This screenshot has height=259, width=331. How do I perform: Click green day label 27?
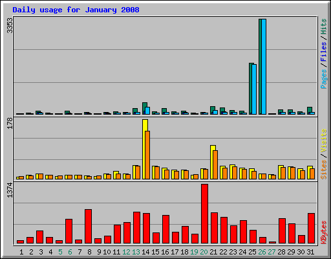272,252
